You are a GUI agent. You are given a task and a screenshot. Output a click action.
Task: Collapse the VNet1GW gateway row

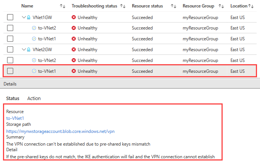click(24, 17)
